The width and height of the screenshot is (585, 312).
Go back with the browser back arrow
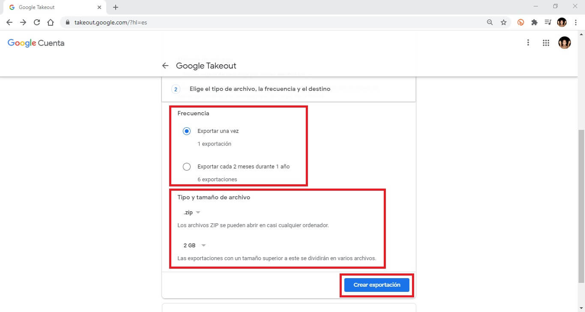(9, 22)
